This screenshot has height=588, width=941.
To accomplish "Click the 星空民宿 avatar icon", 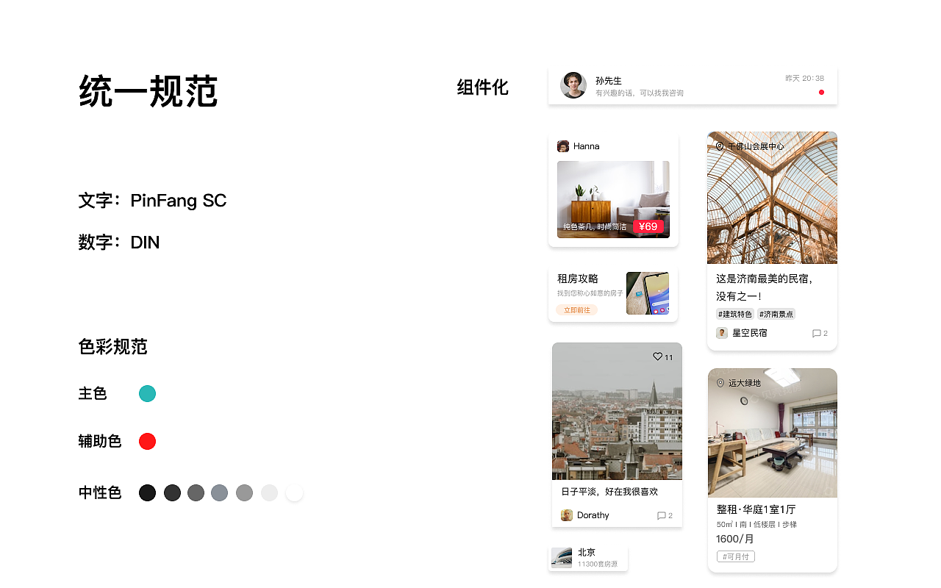I will [722, 333].
